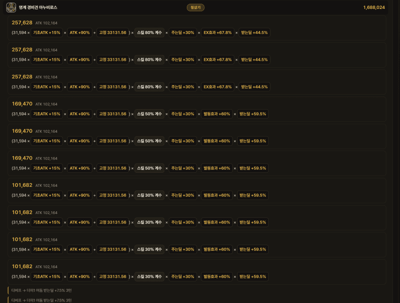
Task: Click the 고정 33131.56 chip in third row
Action: click(112, 87)
